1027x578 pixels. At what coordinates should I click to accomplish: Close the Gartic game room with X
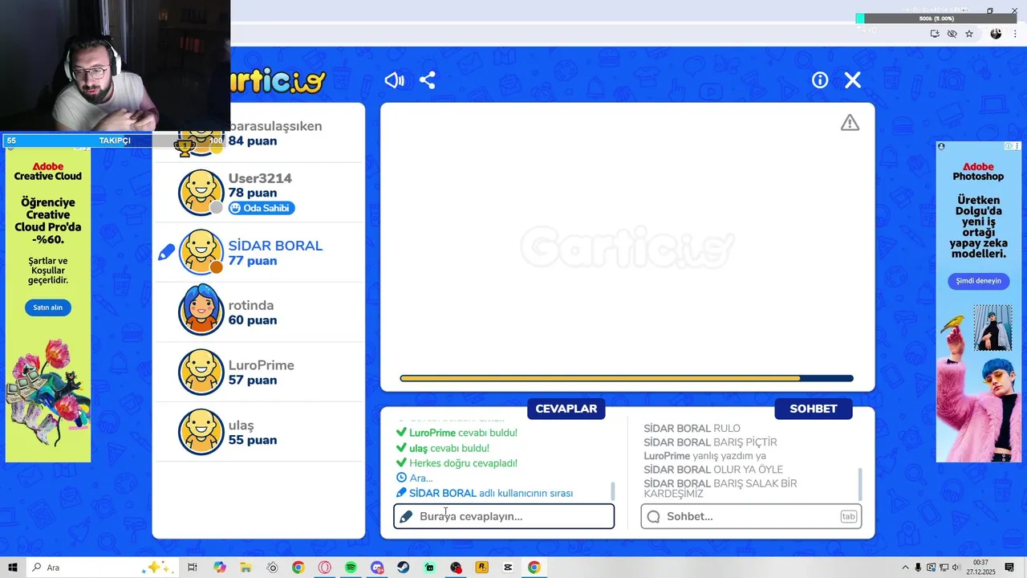tap(853, 80)
